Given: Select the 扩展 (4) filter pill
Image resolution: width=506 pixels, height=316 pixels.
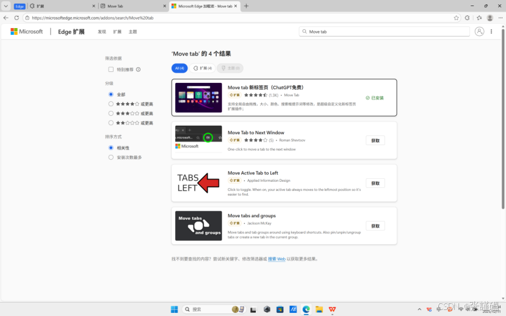Looking at the screenshot, I should coord(203,68).
